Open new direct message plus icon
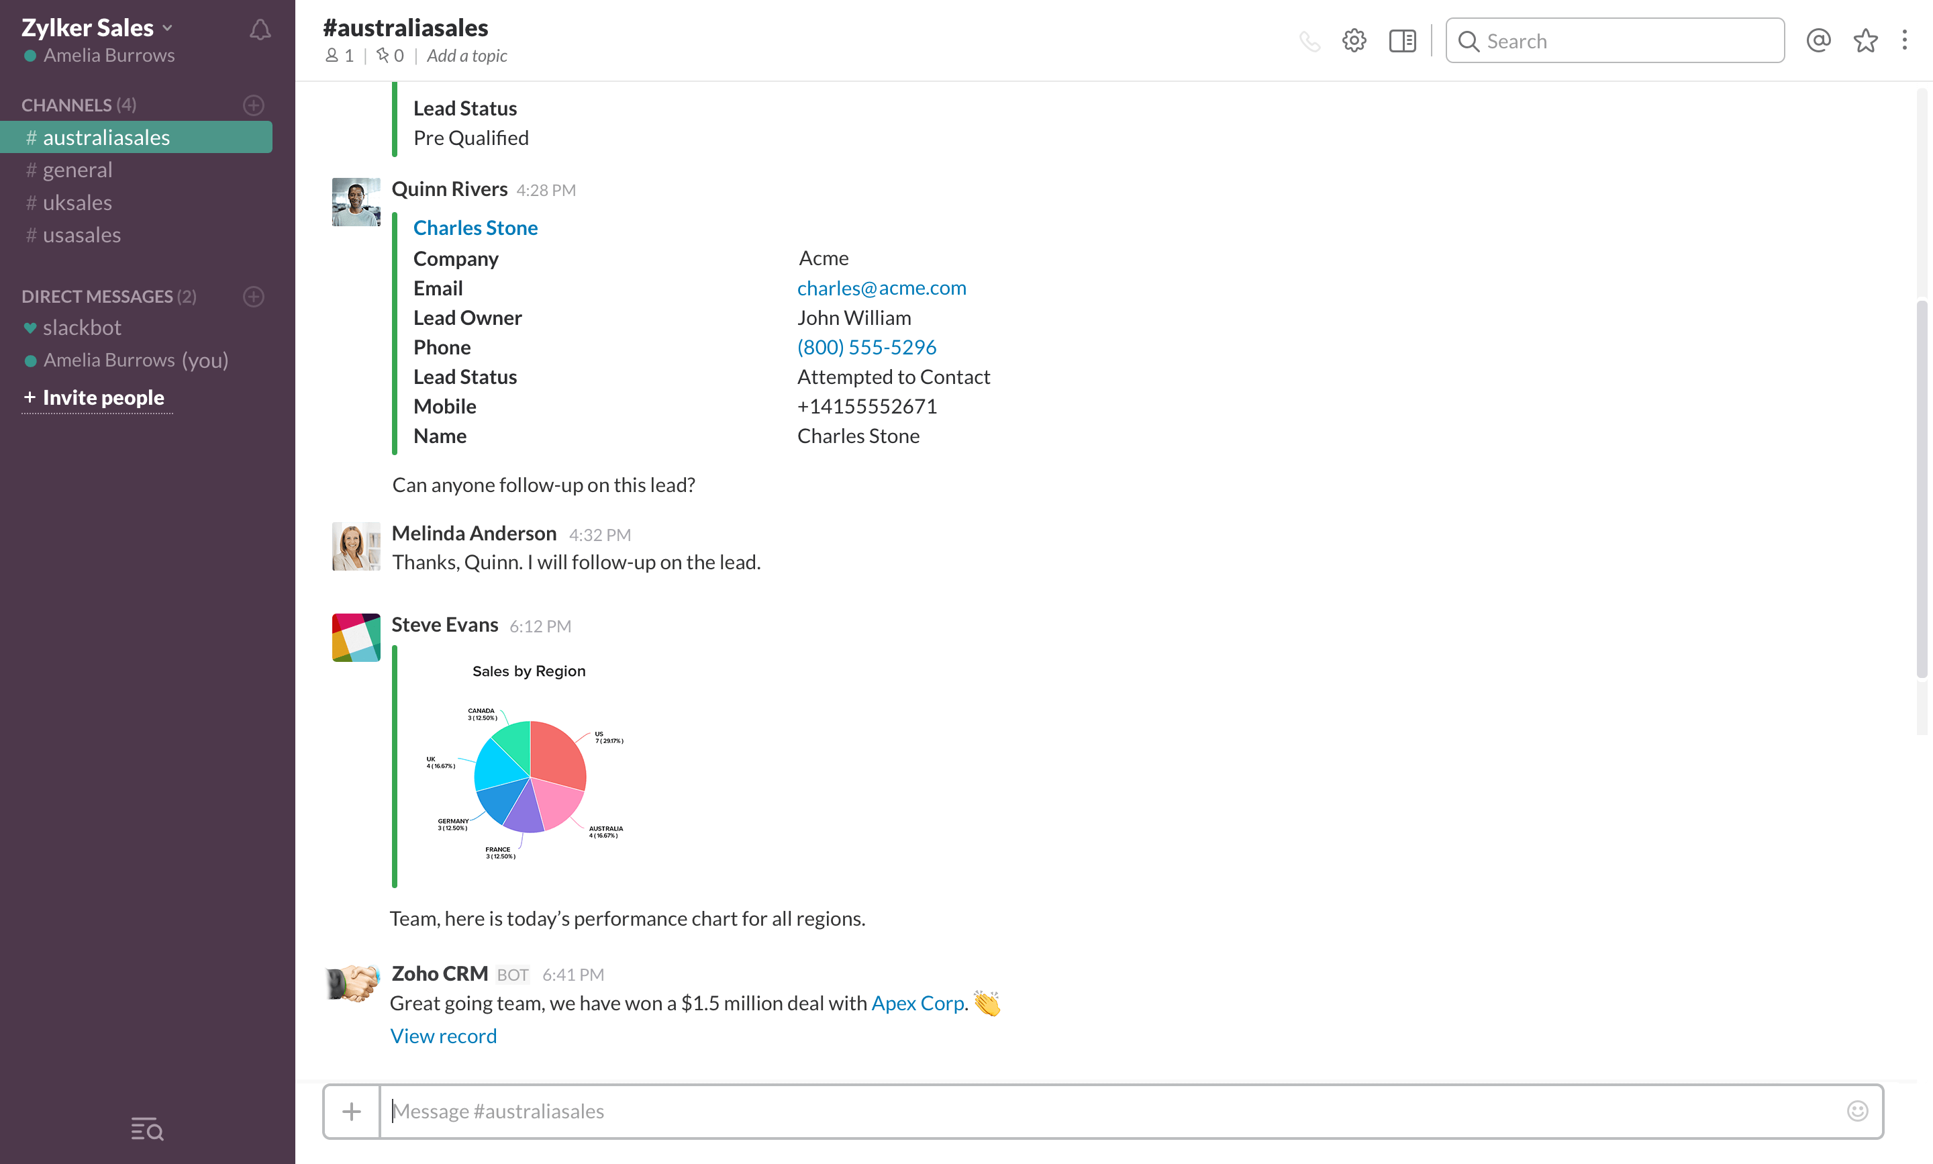1933x1164 pixels. tap(253, 297)
